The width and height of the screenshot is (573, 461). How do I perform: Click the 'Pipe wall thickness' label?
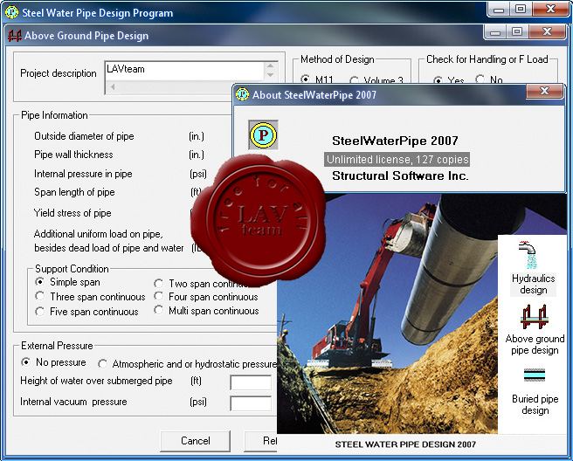(x=73, y=155)
